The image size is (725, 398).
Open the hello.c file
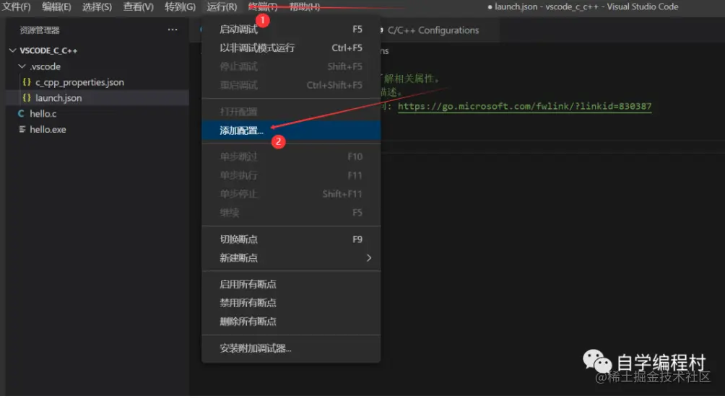43,114
